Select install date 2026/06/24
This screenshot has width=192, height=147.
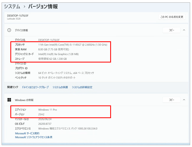point(45,119)
